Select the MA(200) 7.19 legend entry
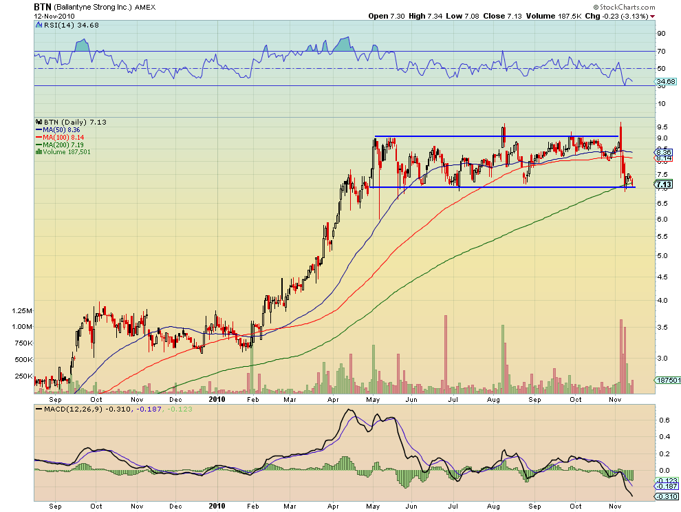This screenshot has width=681, height=512. 60,145
